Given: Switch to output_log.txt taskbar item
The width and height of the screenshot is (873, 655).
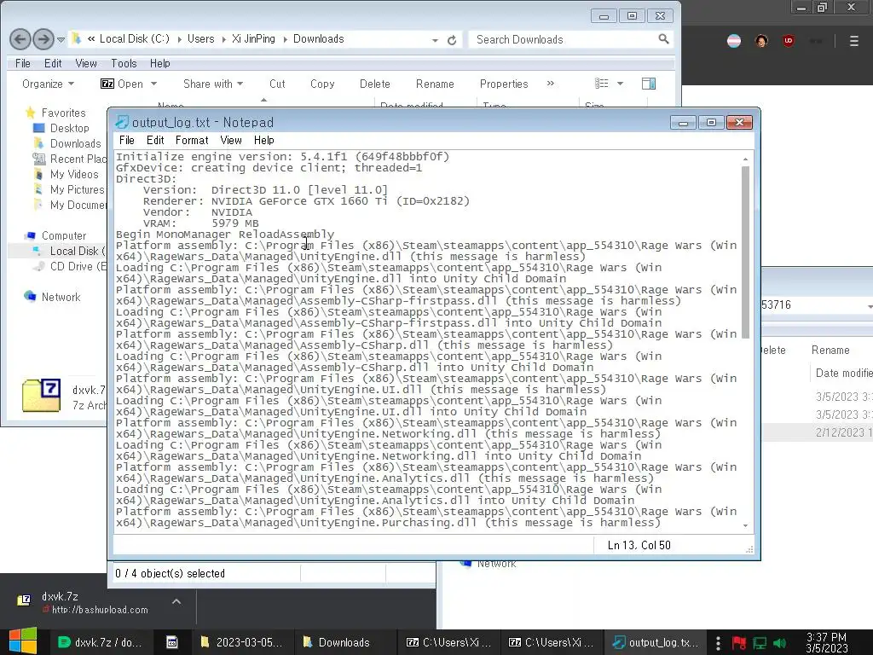Looking at the screenshot, I should point(656,642).
